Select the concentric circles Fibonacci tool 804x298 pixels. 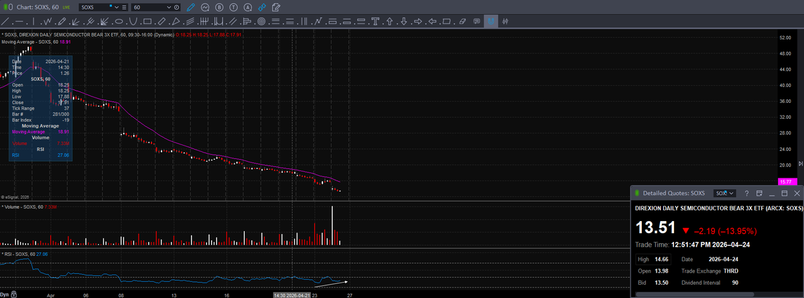coord(261,22)
